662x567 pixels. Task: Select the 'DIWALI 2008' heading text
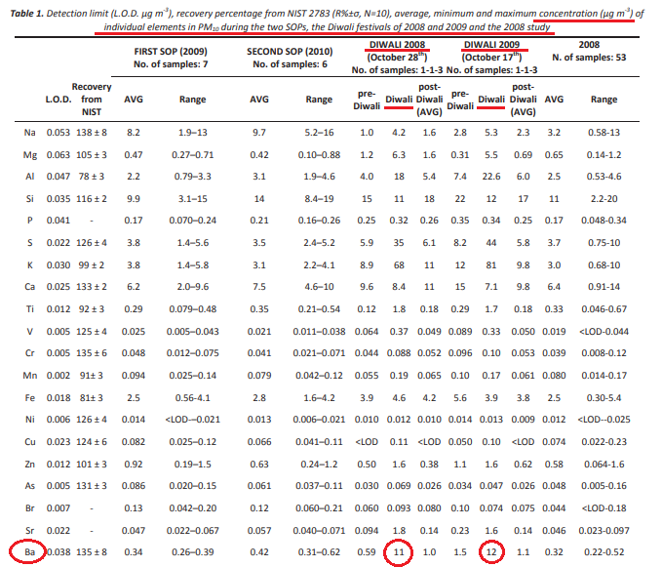397,45
